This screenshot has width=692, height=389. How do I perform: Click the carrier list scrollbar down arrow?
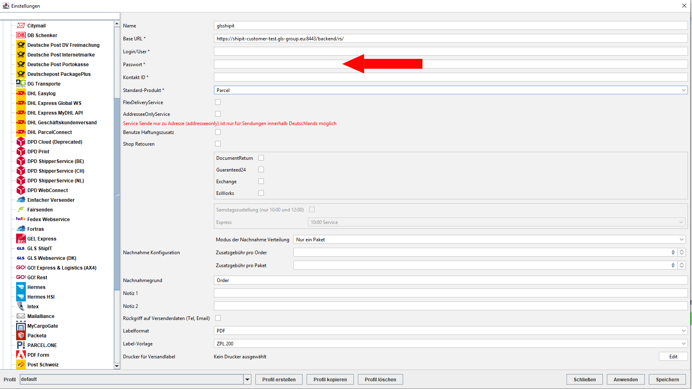click(x=117, y=366)
